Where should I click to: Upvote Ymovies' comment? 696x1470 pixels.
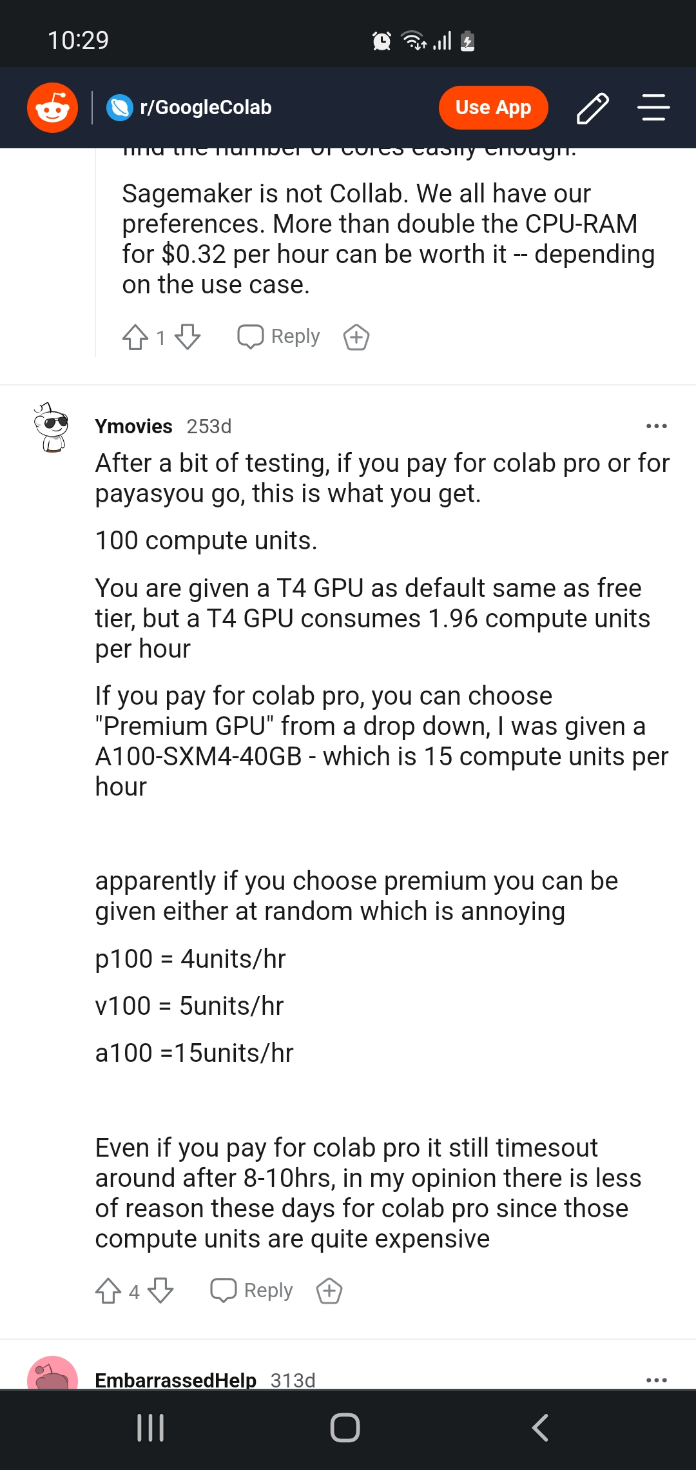pos(109,1290)
